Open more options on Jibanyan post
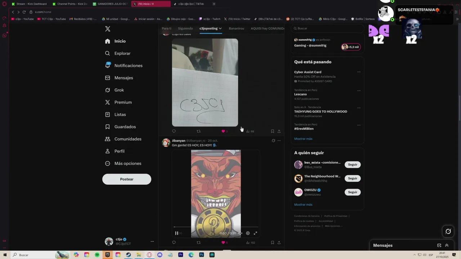 pyautogui.click(x=279, y=141)
